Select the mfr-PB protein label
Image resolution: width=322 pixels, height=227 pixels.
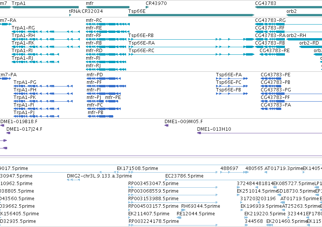(95, 113)
